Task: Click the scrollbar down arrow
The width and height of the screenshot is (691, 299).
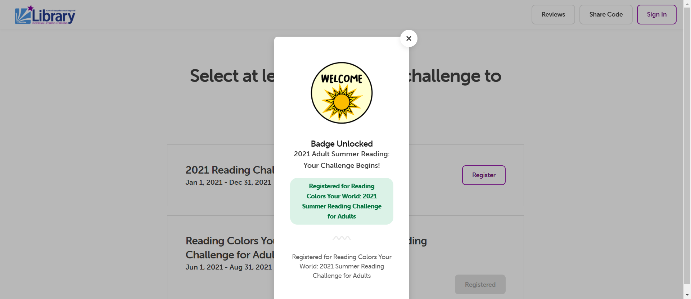Action: [x=687, y=295]
